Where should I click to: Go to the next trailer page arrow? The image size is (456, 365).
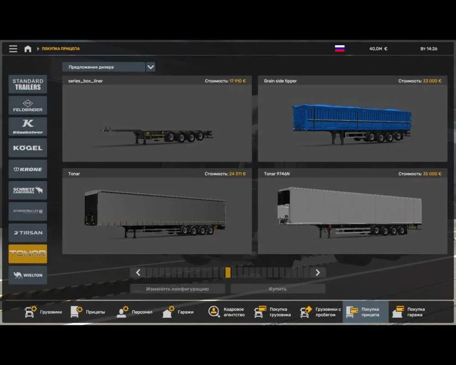(x=317, y=272)
